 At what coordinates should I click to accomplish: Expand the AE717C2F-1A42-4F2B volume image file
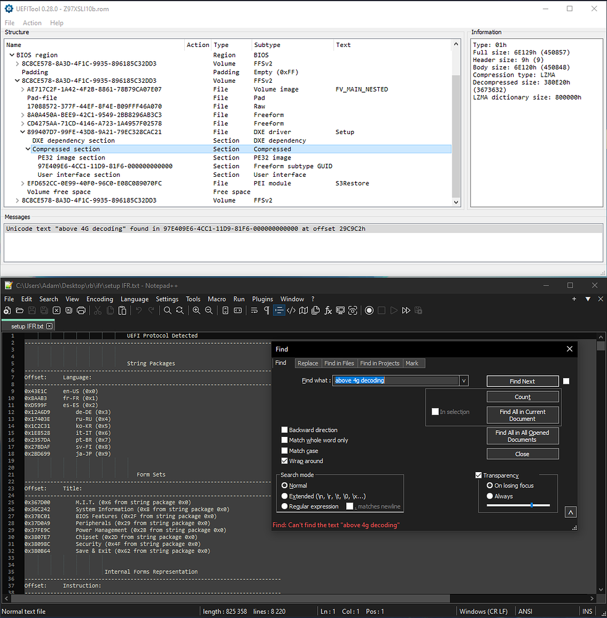coord(23,90)
